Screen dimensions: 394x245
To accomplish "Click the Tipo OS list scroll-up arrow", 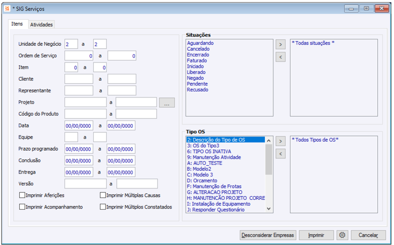I will point(268,141).
